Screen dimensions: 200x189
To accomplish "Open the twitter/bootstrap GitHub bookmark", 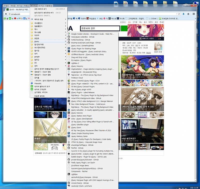I will 80,40.
